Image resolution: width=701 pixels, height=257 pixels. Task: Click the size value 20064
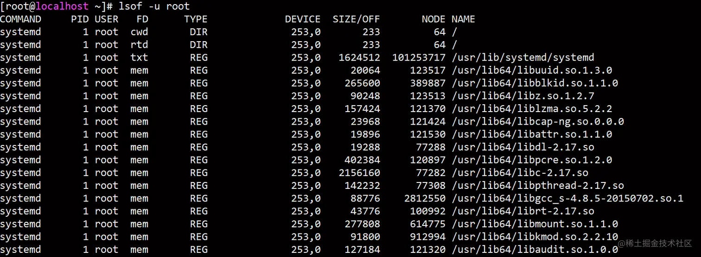[365, 70]
